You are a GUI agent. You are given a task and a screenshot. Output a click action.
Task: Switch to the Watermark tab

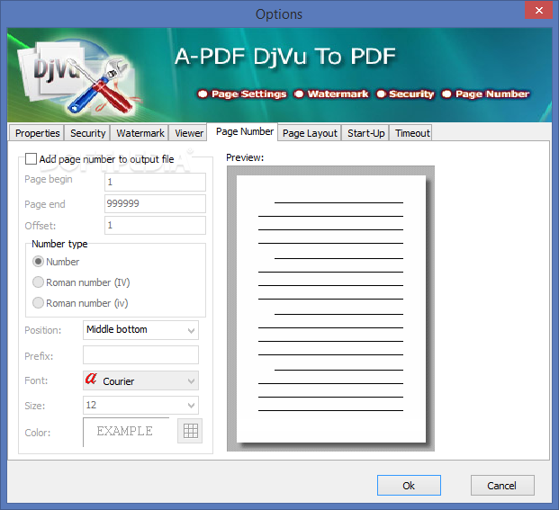140,133
